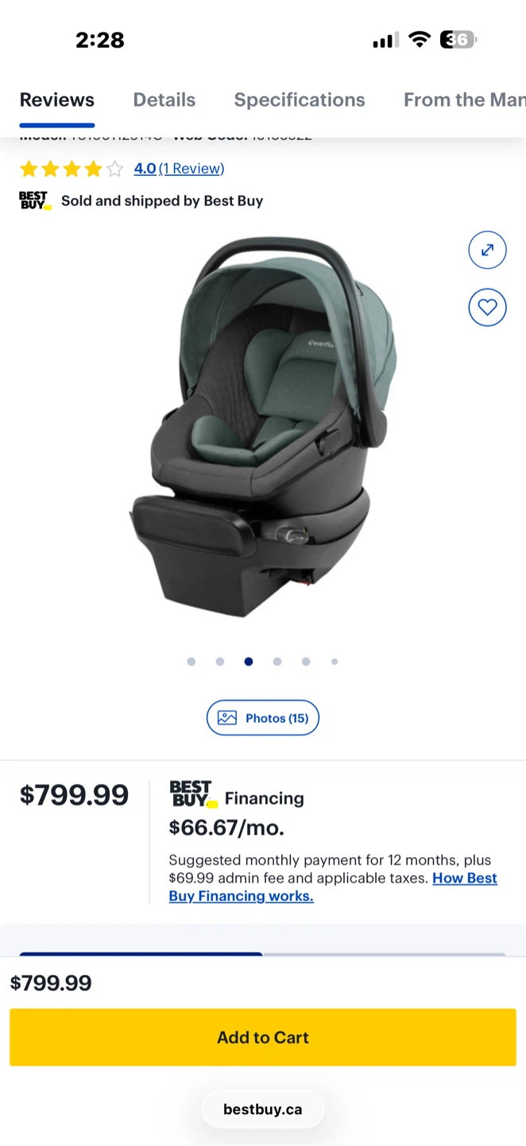Select the first carousel dot
526x1146 pixels.
click(x=191, y=661)
